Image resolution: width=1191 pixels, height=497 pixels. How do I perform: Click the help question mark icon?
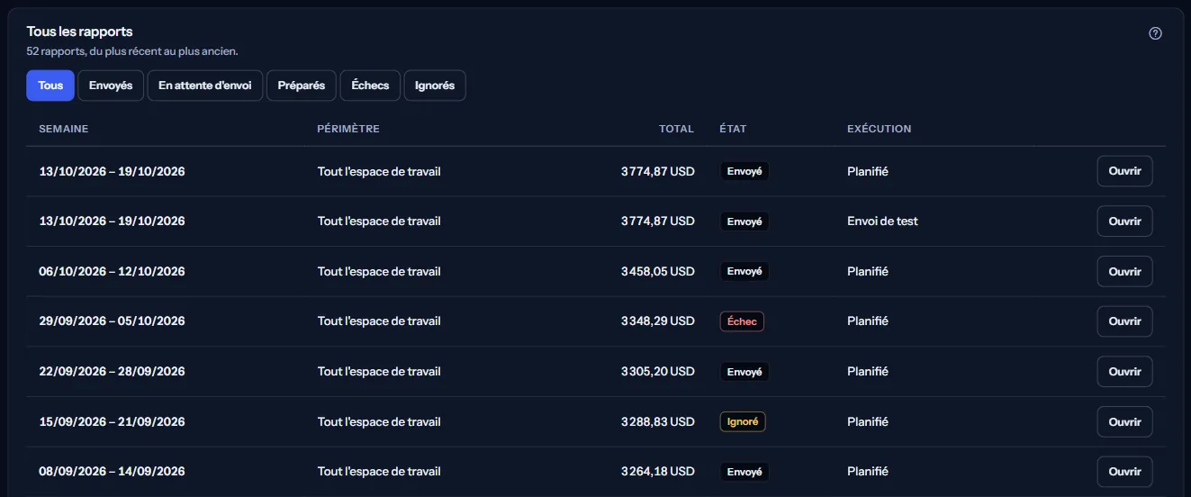coord(1156,33)
